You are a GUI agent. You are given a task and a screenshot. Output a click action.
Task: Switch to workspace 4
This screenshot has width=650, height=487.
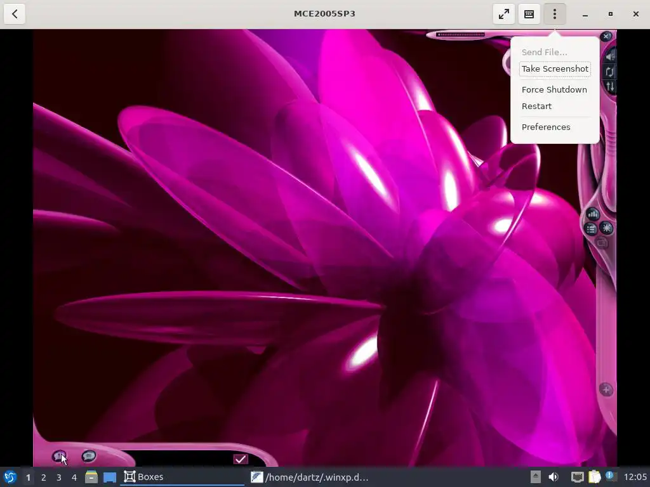coord(74,477)
